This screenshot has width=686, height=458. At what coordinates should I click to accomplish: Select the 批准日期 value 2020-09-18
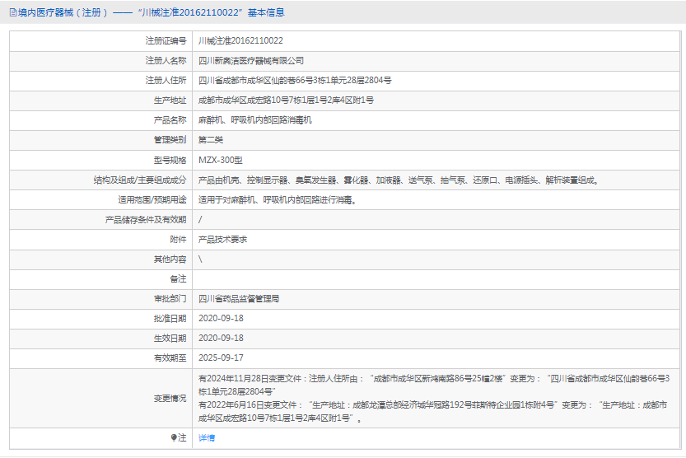point(221,319)
